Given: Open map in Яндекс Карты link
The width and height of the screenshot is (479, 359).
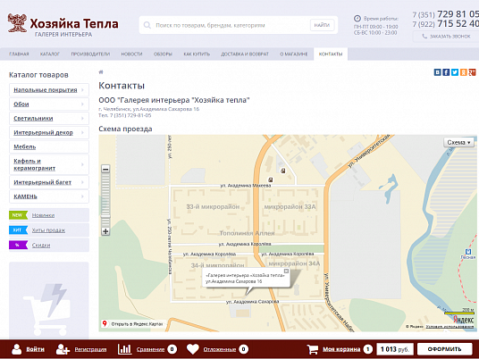Looking at the screenshot, I should coord(133,324).
